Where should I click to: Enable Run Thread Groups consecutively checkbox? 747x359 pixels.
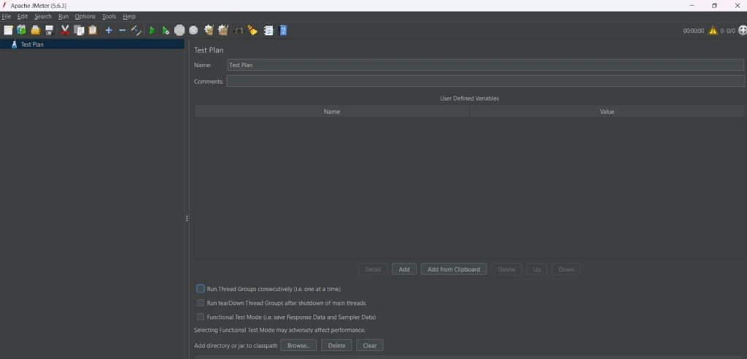tap(201, 288)
